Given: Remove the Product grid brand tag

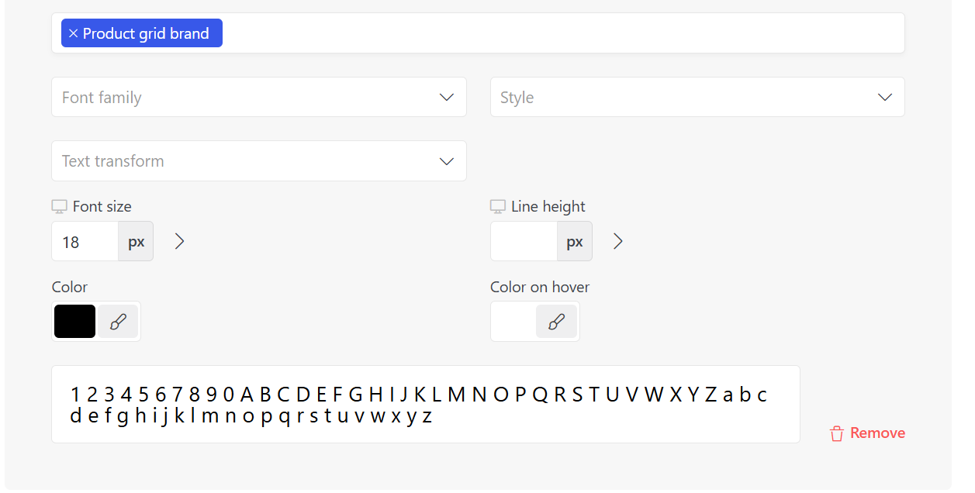Looking at the screenshot, I should (x=73, y=33).
